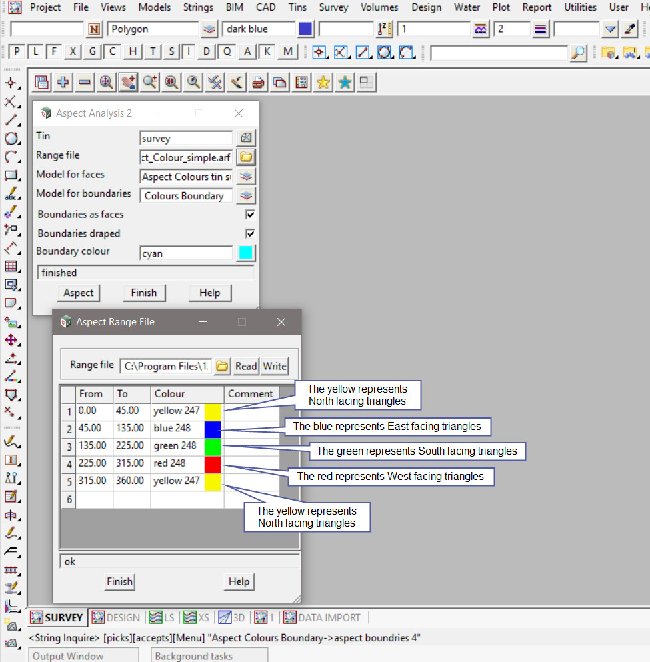Switch to the DESIGN view tab

click(x=116, y=617)
